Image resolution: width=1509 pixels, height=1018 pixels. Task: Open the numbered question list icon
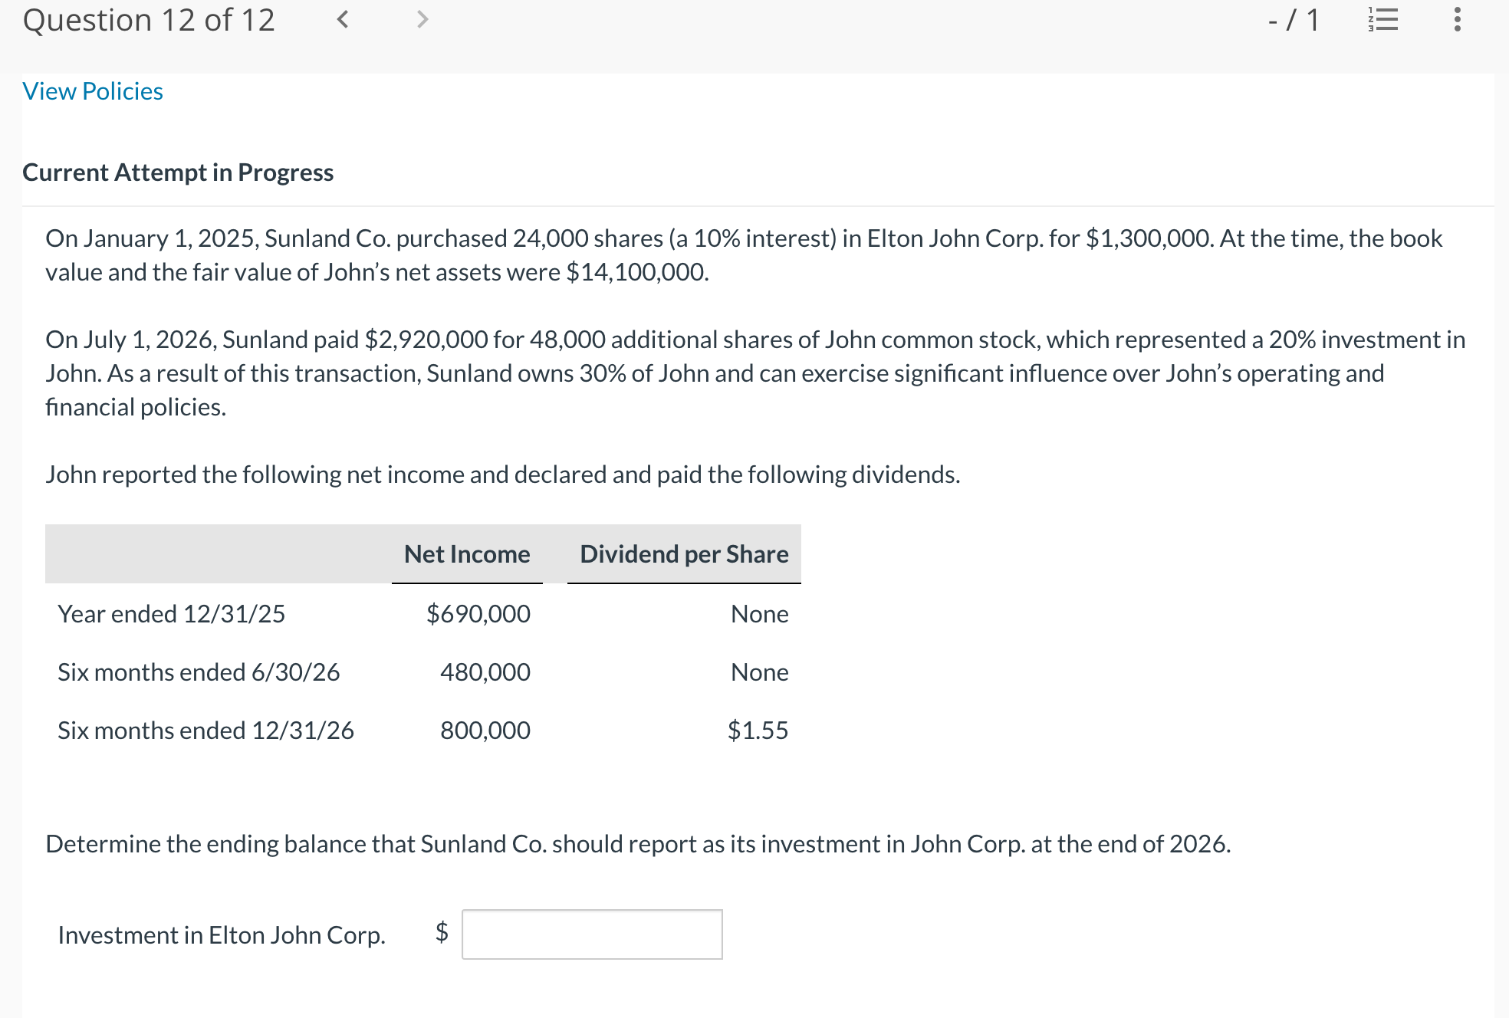1383,19
